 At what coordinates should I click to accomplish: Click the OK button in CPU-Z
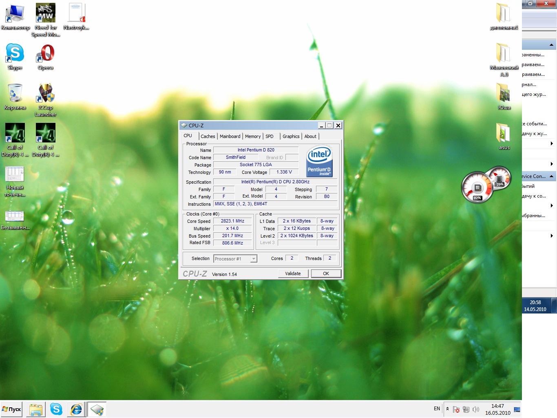point(326,273)
